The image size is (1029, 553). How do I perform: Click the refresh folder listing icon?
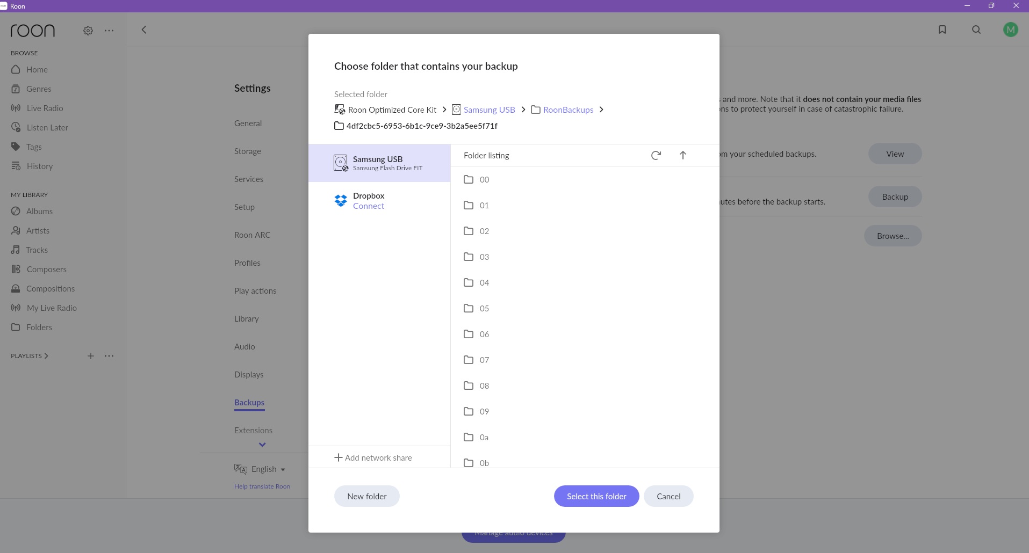tap(656, 155)
